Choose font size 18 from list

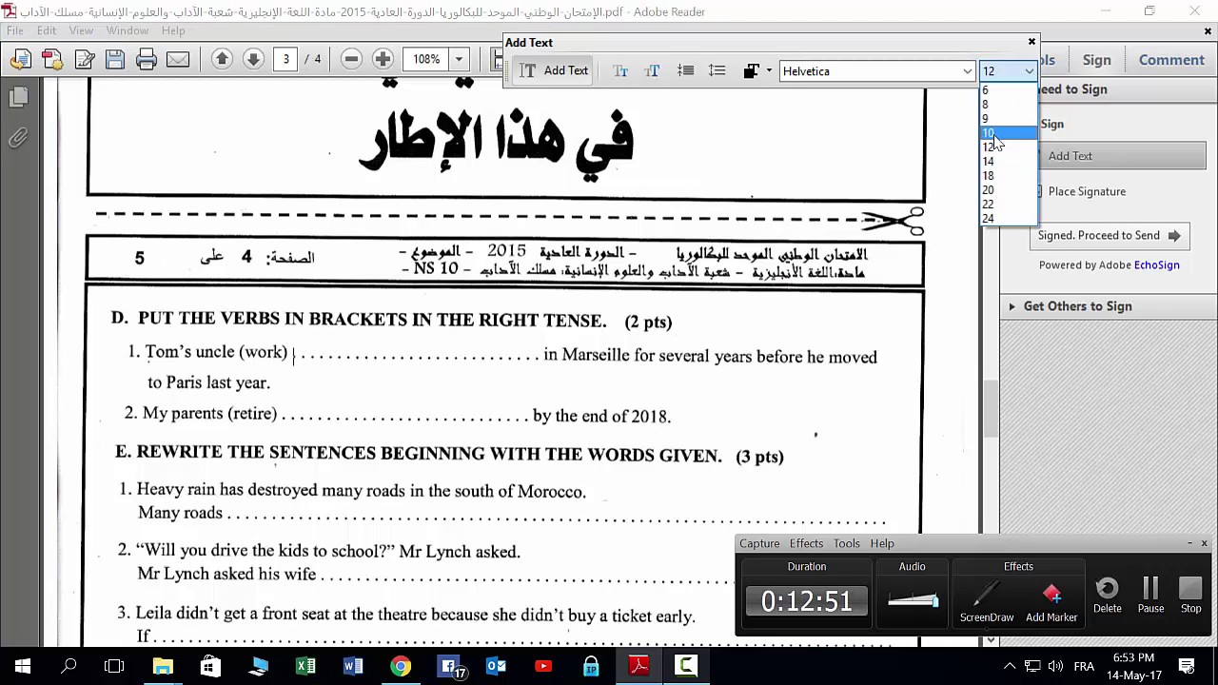(x=1008, y=176)
